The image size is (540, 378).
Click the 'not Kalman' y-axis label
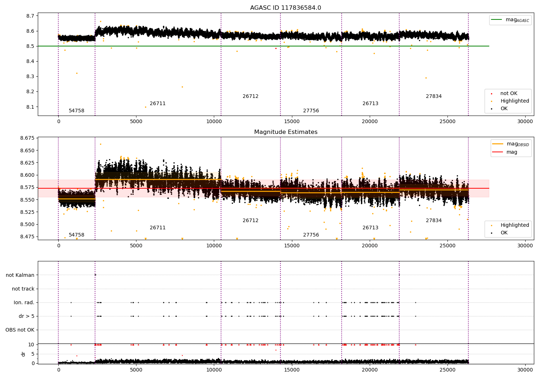click(x=20, y=275)
